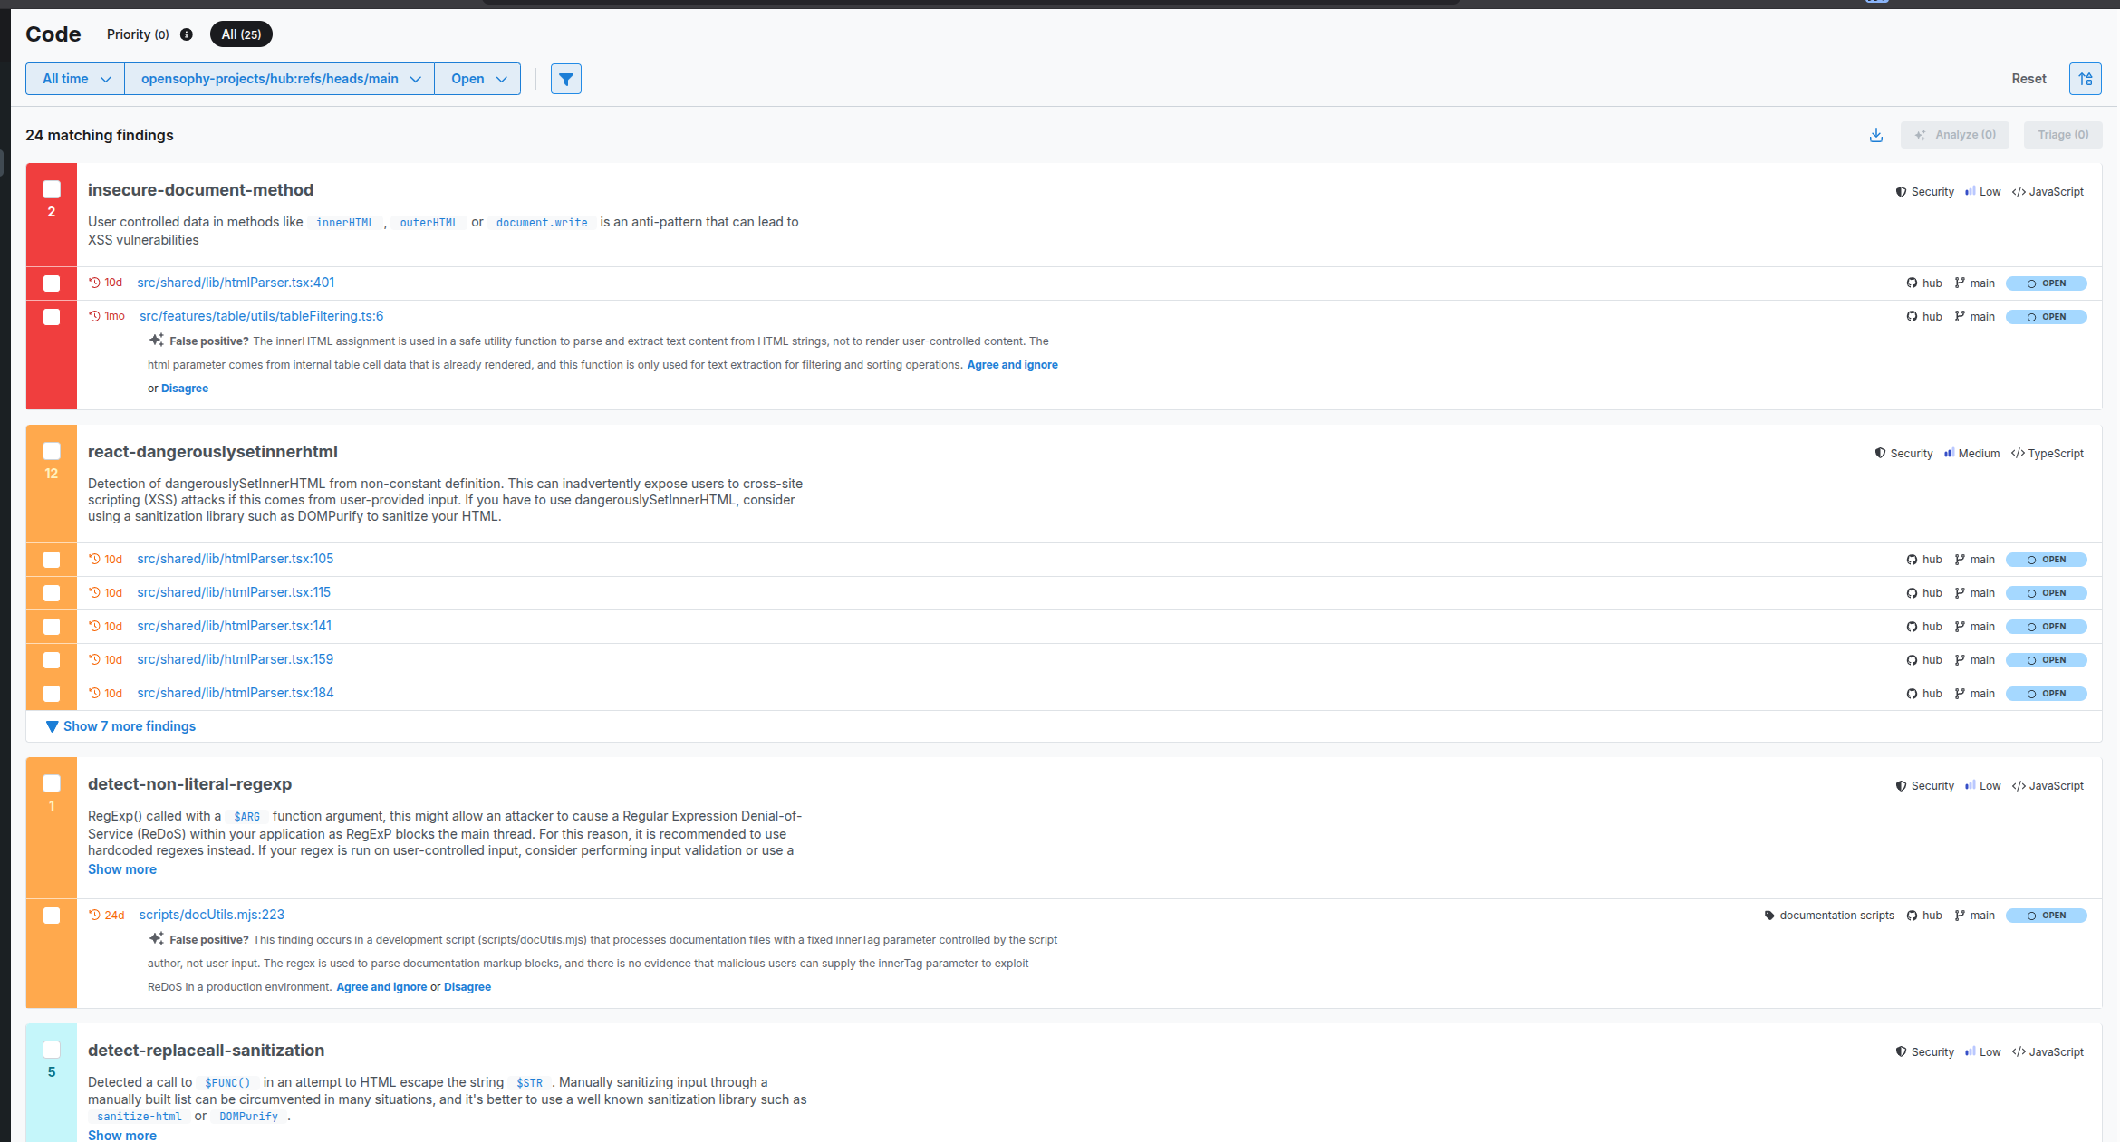
Task: Switch to the Priority (0) tab
Action: point(138,34)
